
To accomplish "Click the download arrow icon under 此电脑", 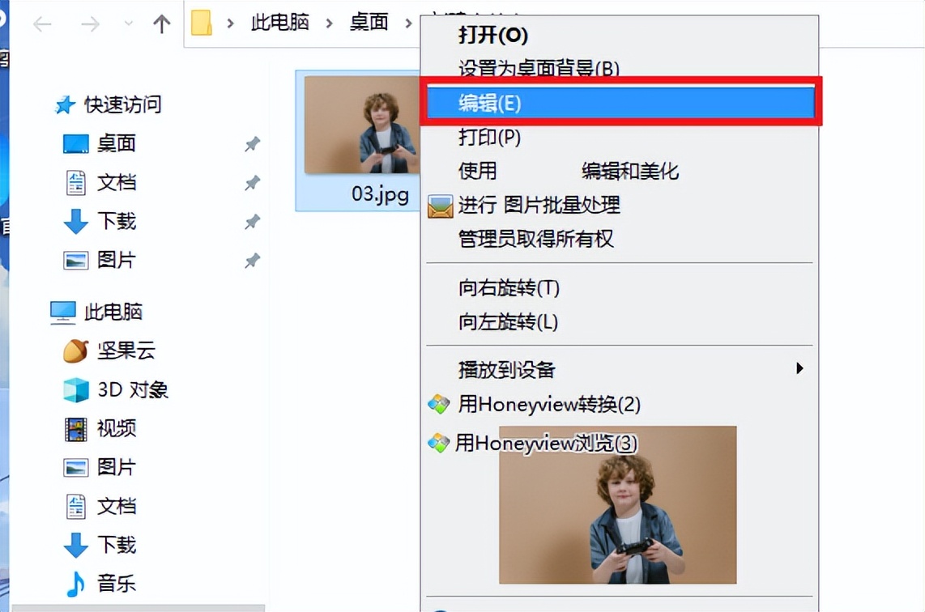I will point(75,546).
